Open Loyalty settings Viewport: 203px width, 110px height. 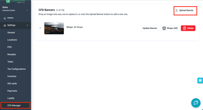click(11, 98)
